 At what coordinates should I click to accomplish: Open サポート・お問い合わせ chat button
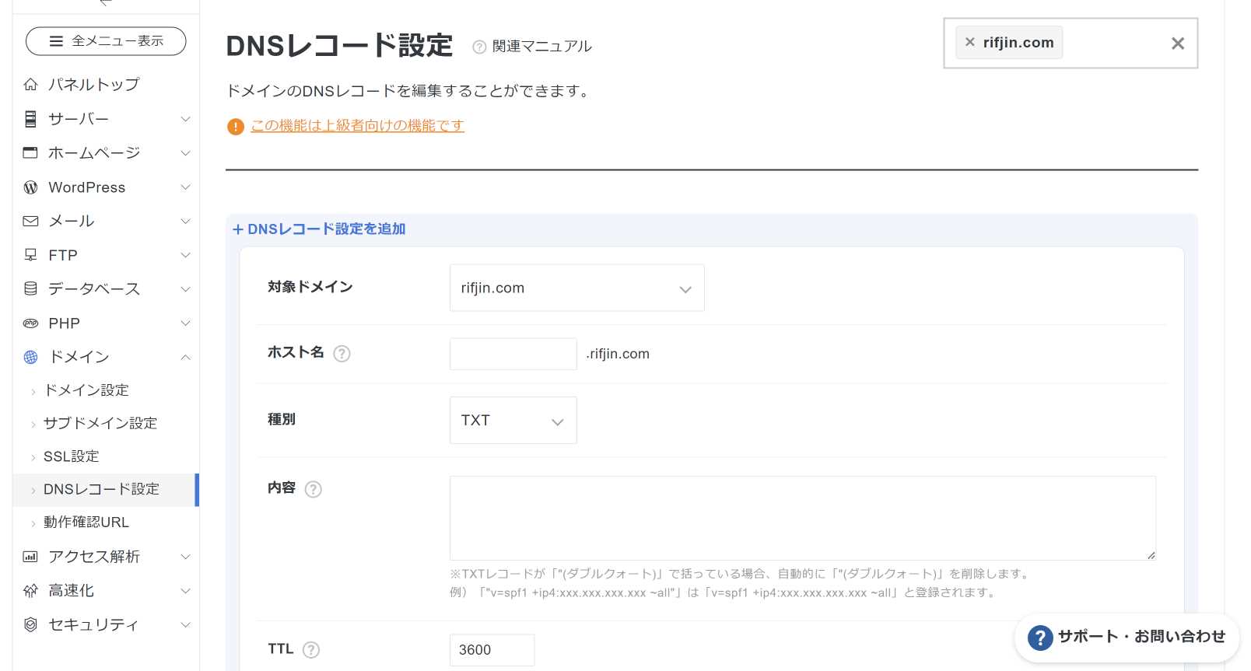[1127, 637]
